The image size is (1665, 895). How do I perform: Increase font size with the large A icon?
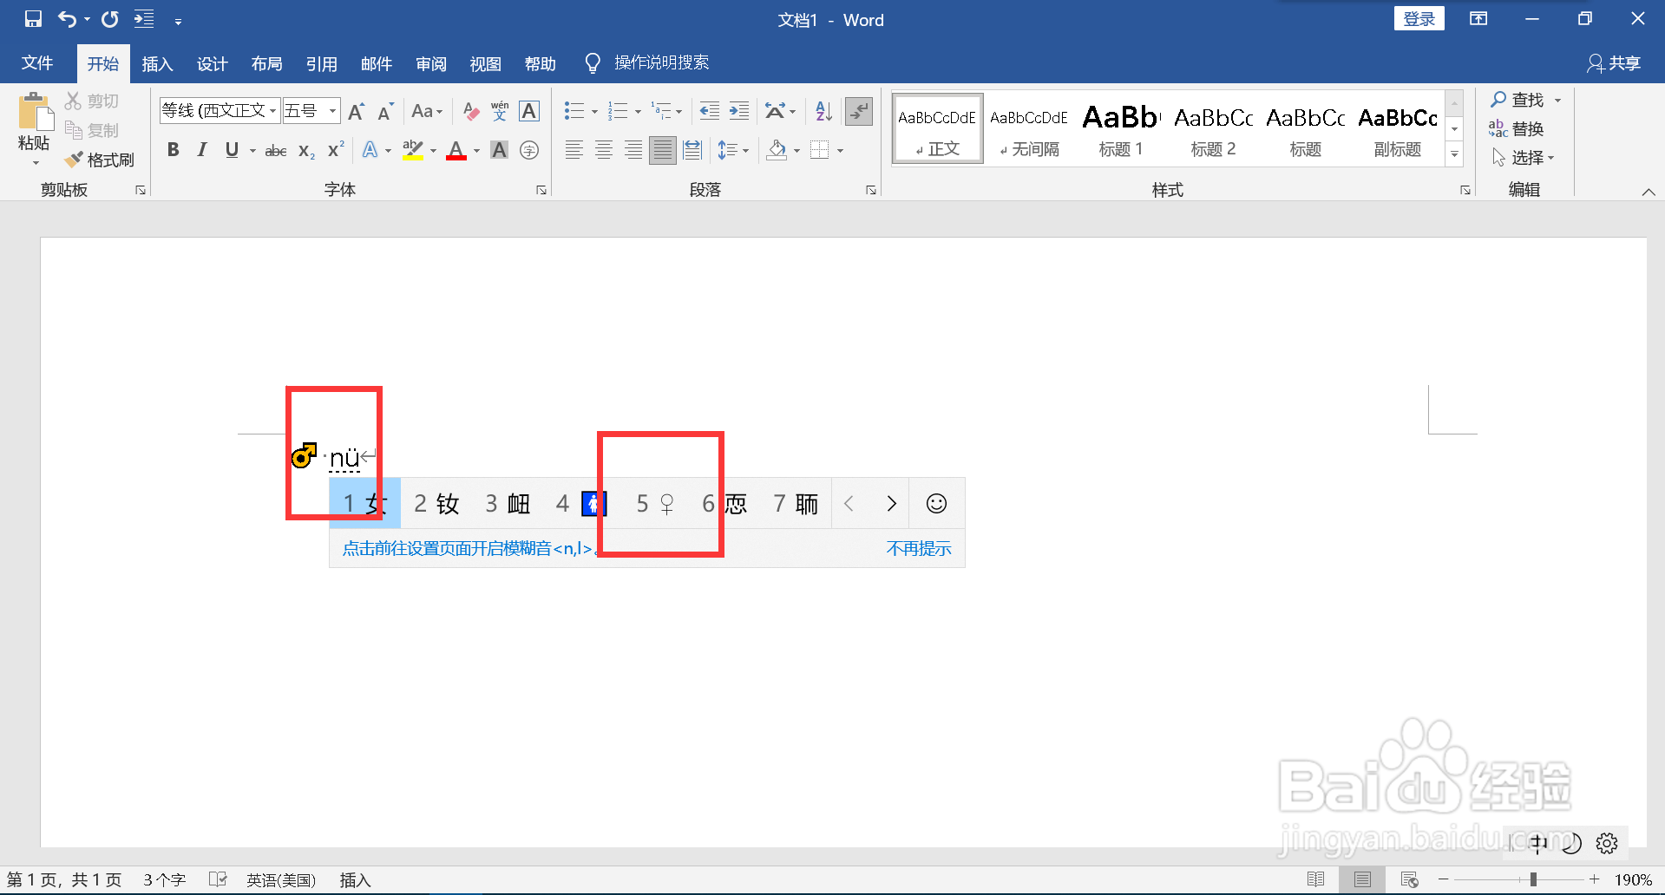(x=356, y=111)
